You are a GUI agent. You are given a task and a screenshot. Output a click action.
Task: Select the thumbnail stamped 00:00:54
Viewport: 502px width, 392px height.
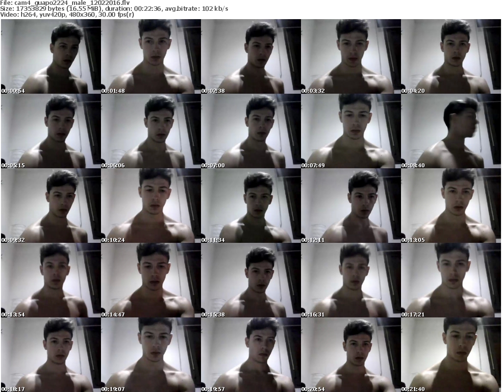point(51,56)
